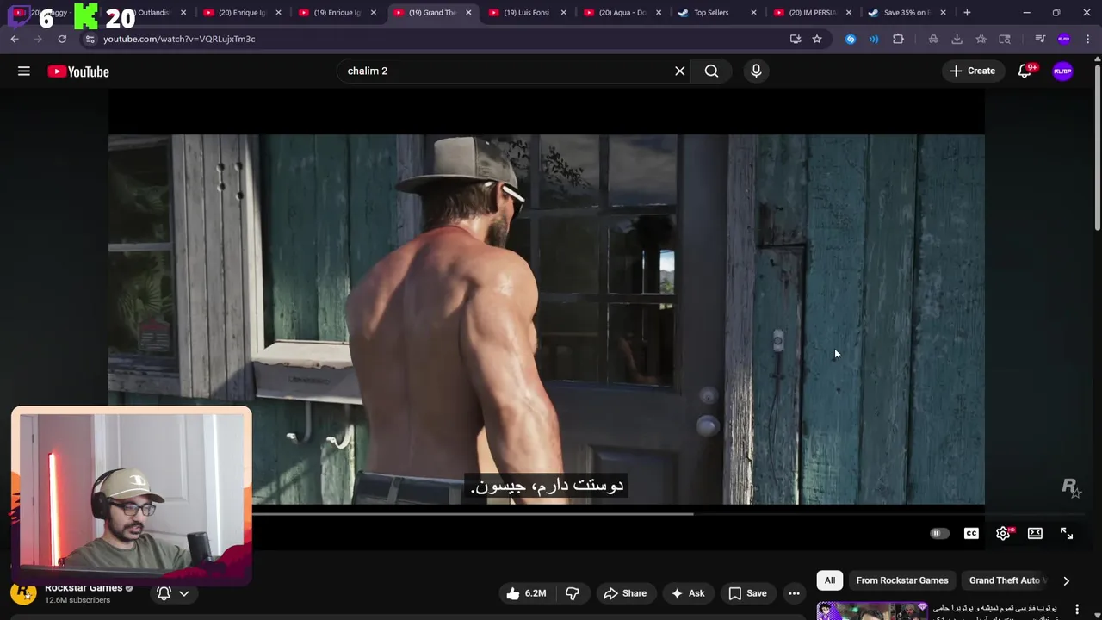1102x620 pixels.
Task: Expand the subscription notification chevron
Action: point(184,593)
